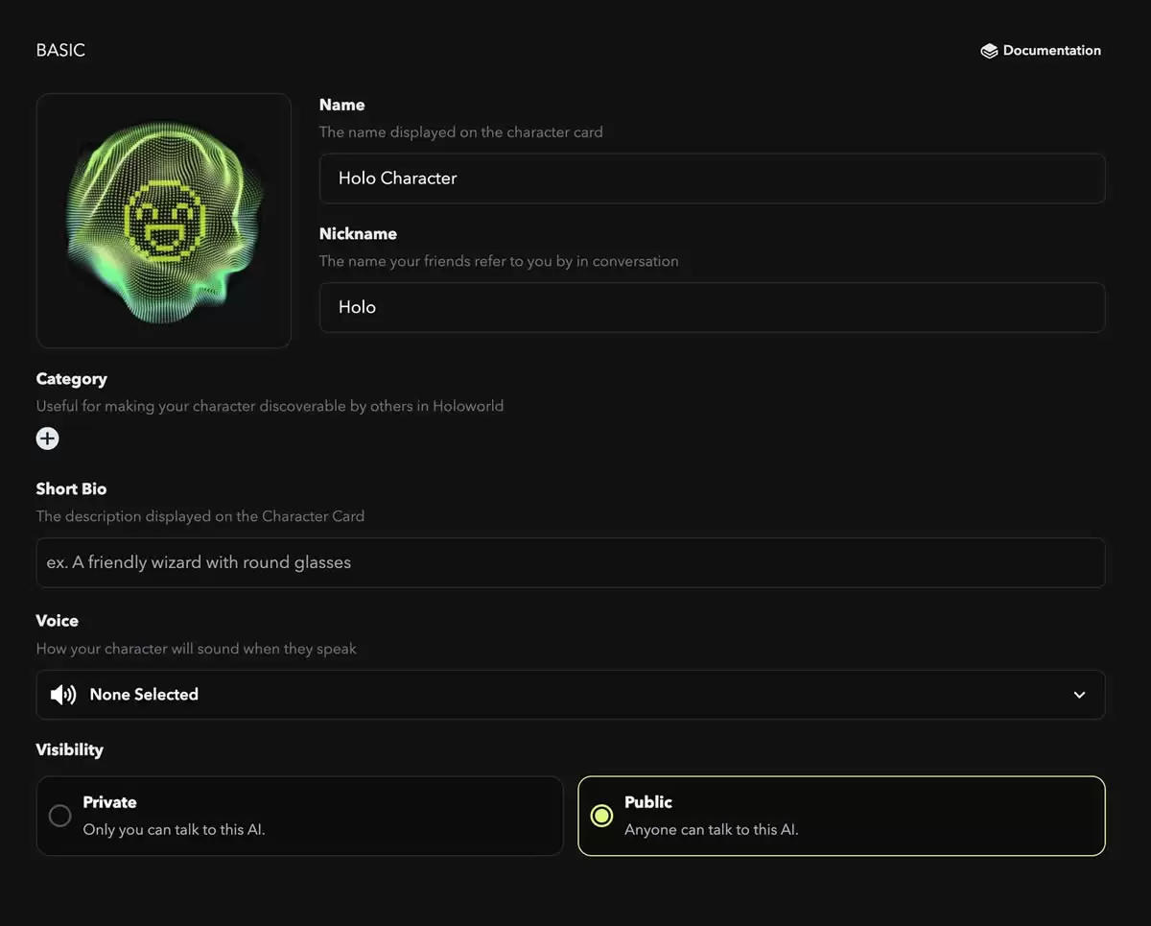Open the None Selected voice dropdown
The height and width of the screenshot is (926, 1151).
pyautogui.click(x=571, y=694)
